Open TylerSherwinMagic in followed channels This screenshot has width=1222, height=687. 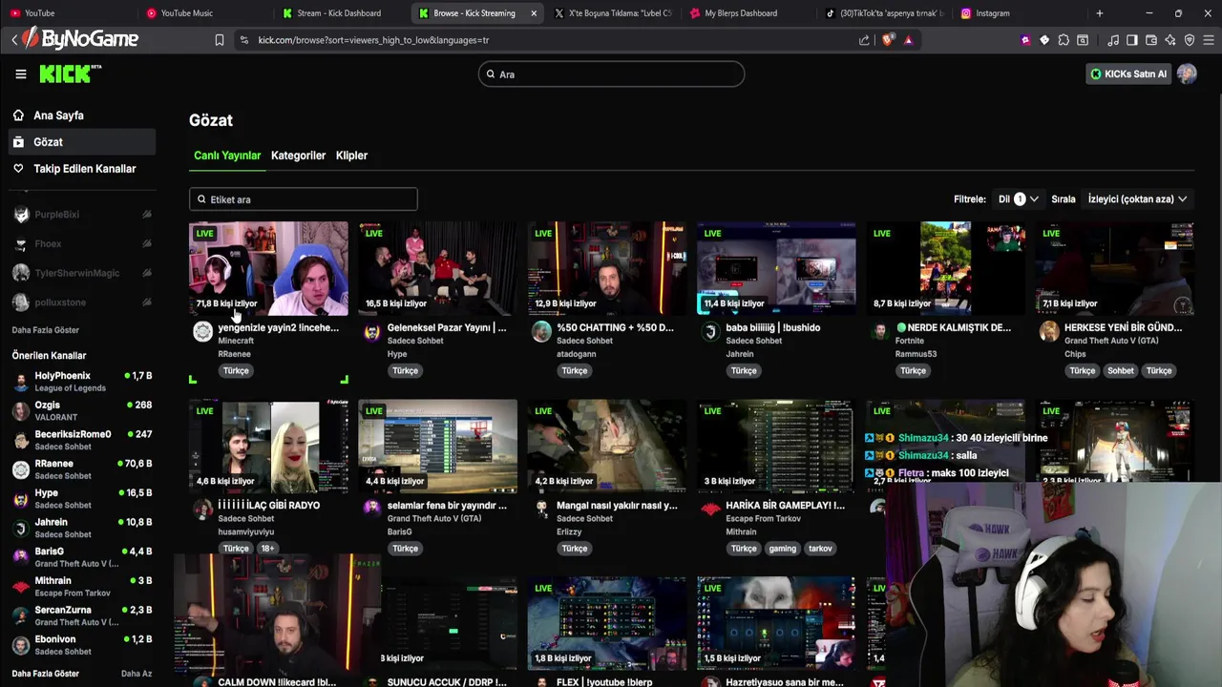click(81, 273)
